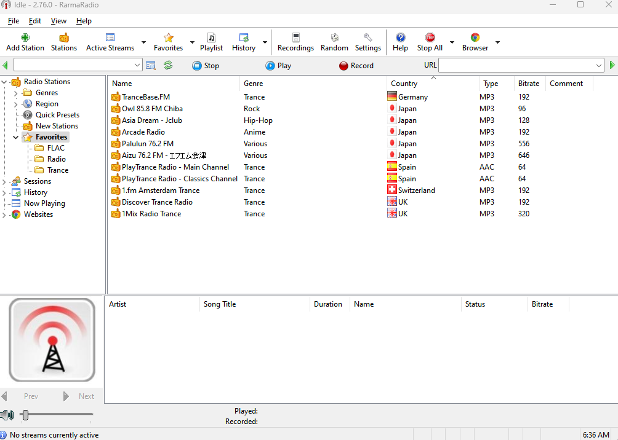Click the radio tower logo thumbnail
The width and height of the screenshot is (618, 440).
52,340
